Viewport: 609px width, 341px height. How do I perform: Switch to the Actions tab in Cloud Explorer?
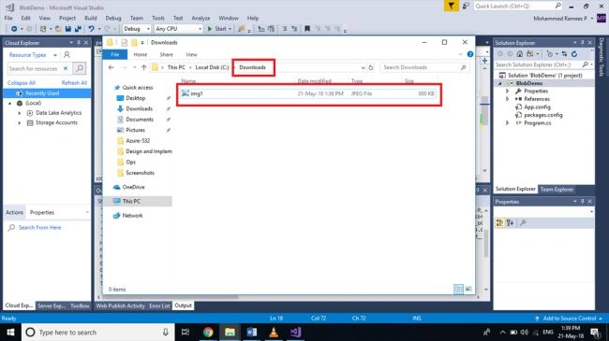click(x=14, y=212)
